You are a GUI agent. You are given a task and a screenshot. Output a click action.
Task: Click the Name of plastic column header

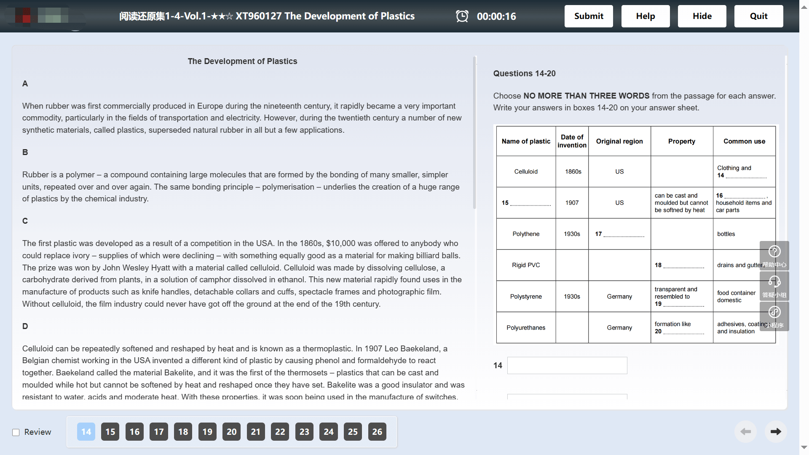526,141
